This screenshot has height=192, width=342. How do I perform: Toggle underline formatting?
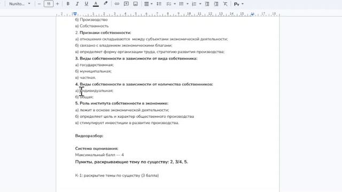tap(87, 4)
